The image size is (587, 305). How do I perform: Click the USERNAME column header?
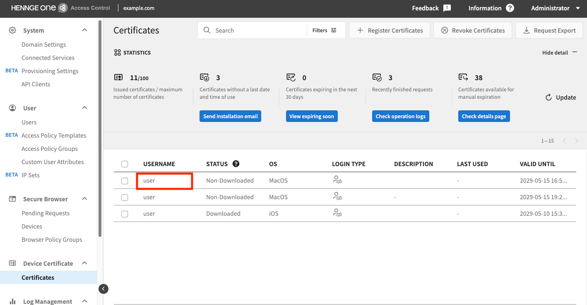pos(159,164)
